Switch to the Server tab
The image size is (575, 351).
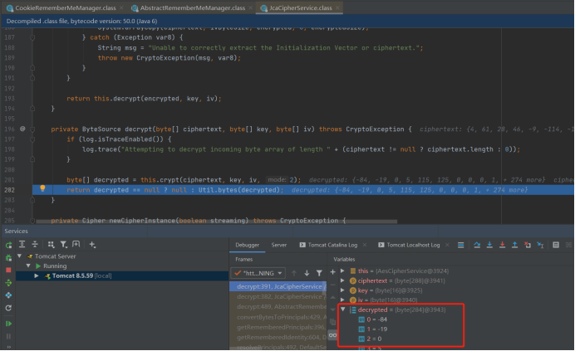coord(279,245)
